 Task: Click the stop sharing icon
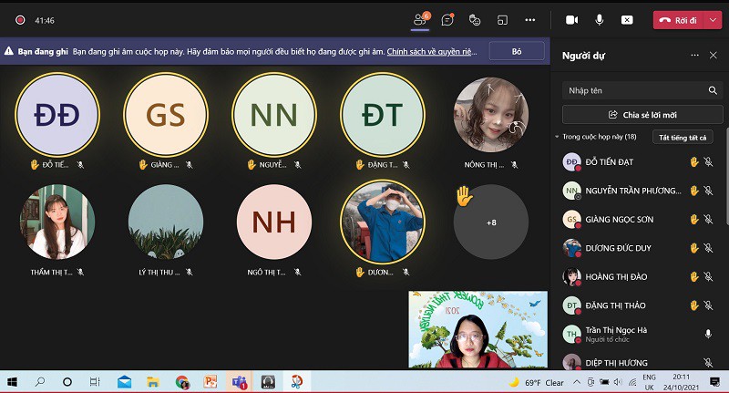point(627,19)
